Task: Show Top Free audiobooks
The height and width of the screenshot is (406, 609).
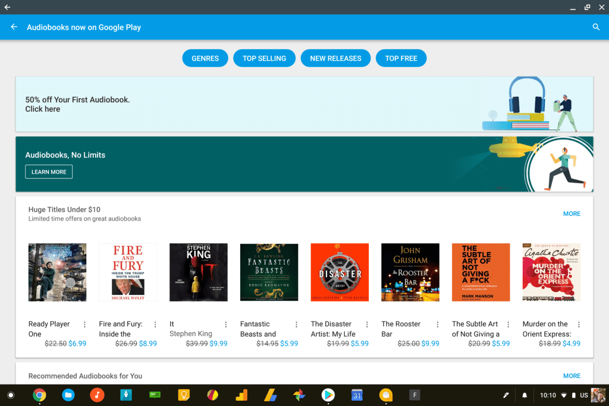Action: (x=401, y=58)
